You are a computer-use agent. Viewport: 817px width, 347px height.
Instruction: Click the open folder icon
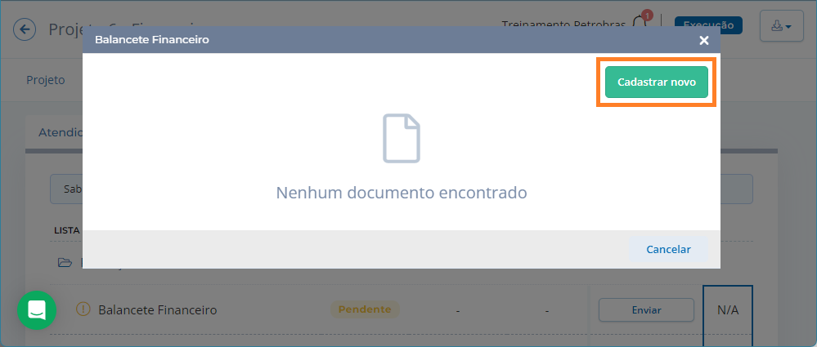[65, 263]
